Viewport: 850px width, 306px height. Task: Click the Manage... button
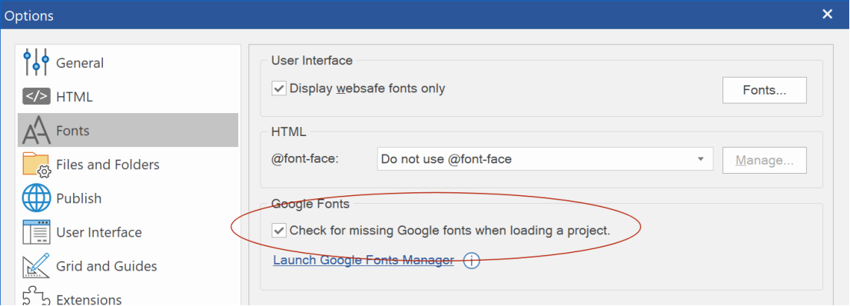(765, 160)
